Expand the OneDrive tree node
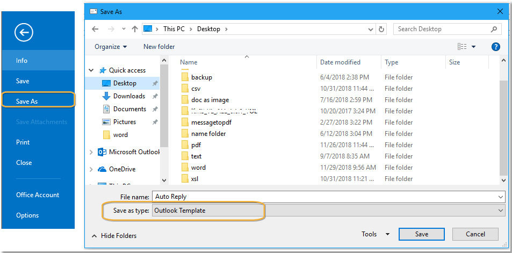Viewport: 512px width, 253px height. [91, 169]
